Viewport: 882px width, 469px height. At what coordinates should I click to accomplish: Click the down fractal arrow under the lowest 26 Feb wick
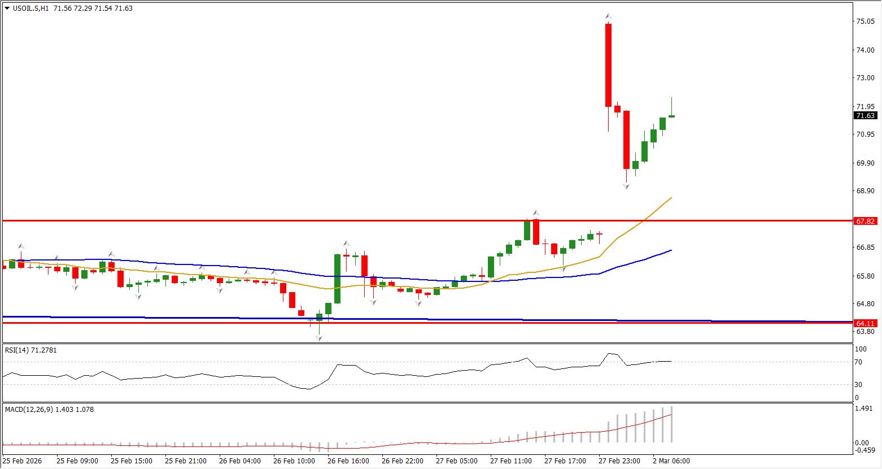click(319, 338)
